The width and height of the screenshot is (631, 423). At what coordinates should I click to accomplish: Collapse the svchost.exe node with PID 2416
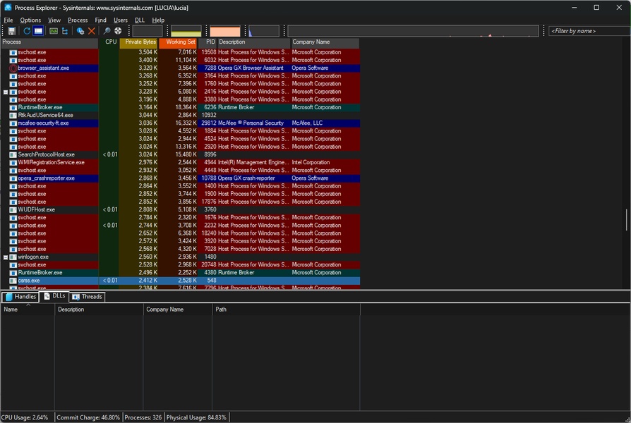pos(6,92)
